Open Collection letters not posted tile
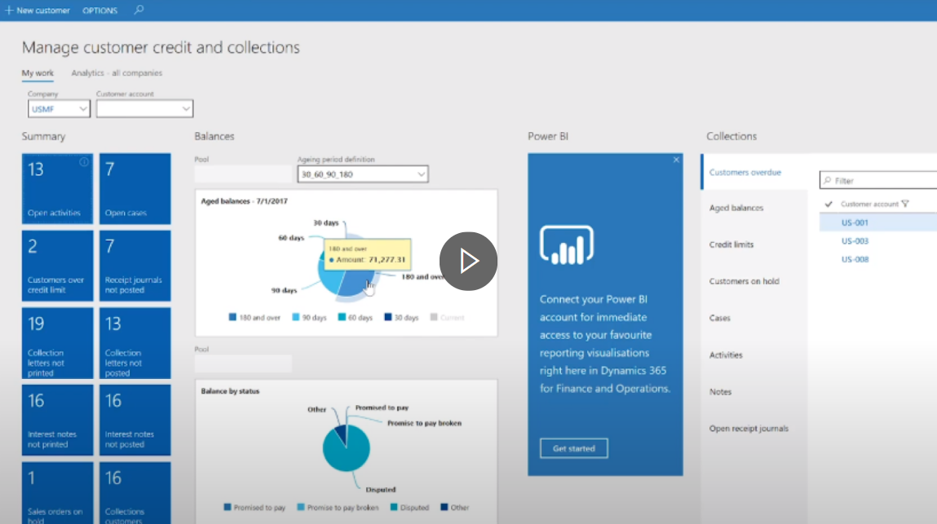The image size is (937, 524). (135, 343)
